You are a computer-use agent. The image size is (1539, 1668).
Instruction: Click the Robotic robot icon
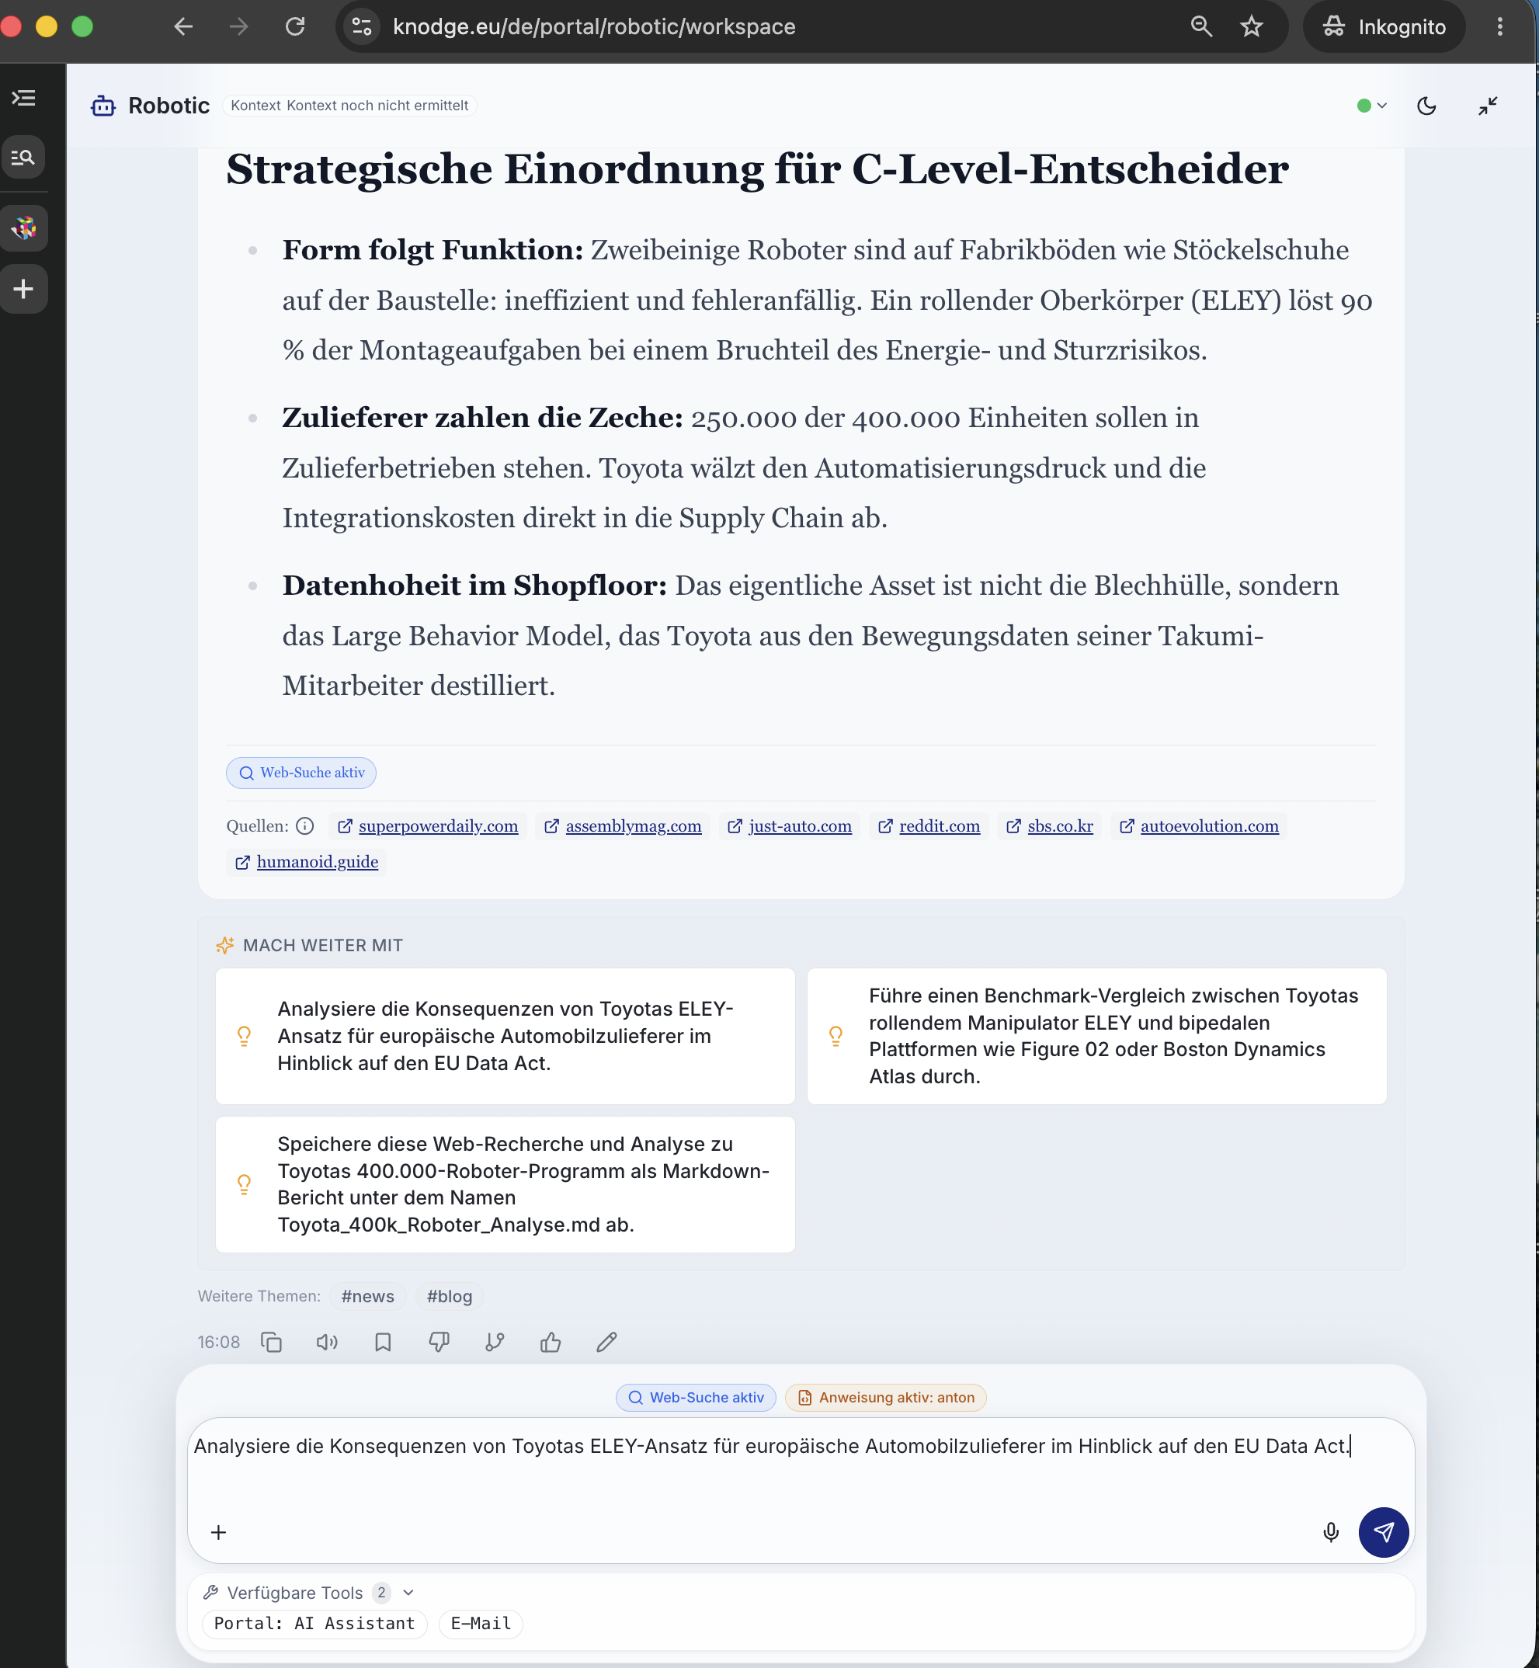pyautogui.click(x=103, y=106)
